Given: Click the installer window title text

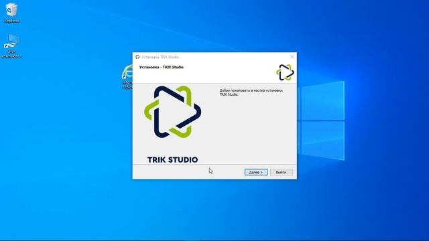Looking at the screenshot, I should click(x=160, y=57).
